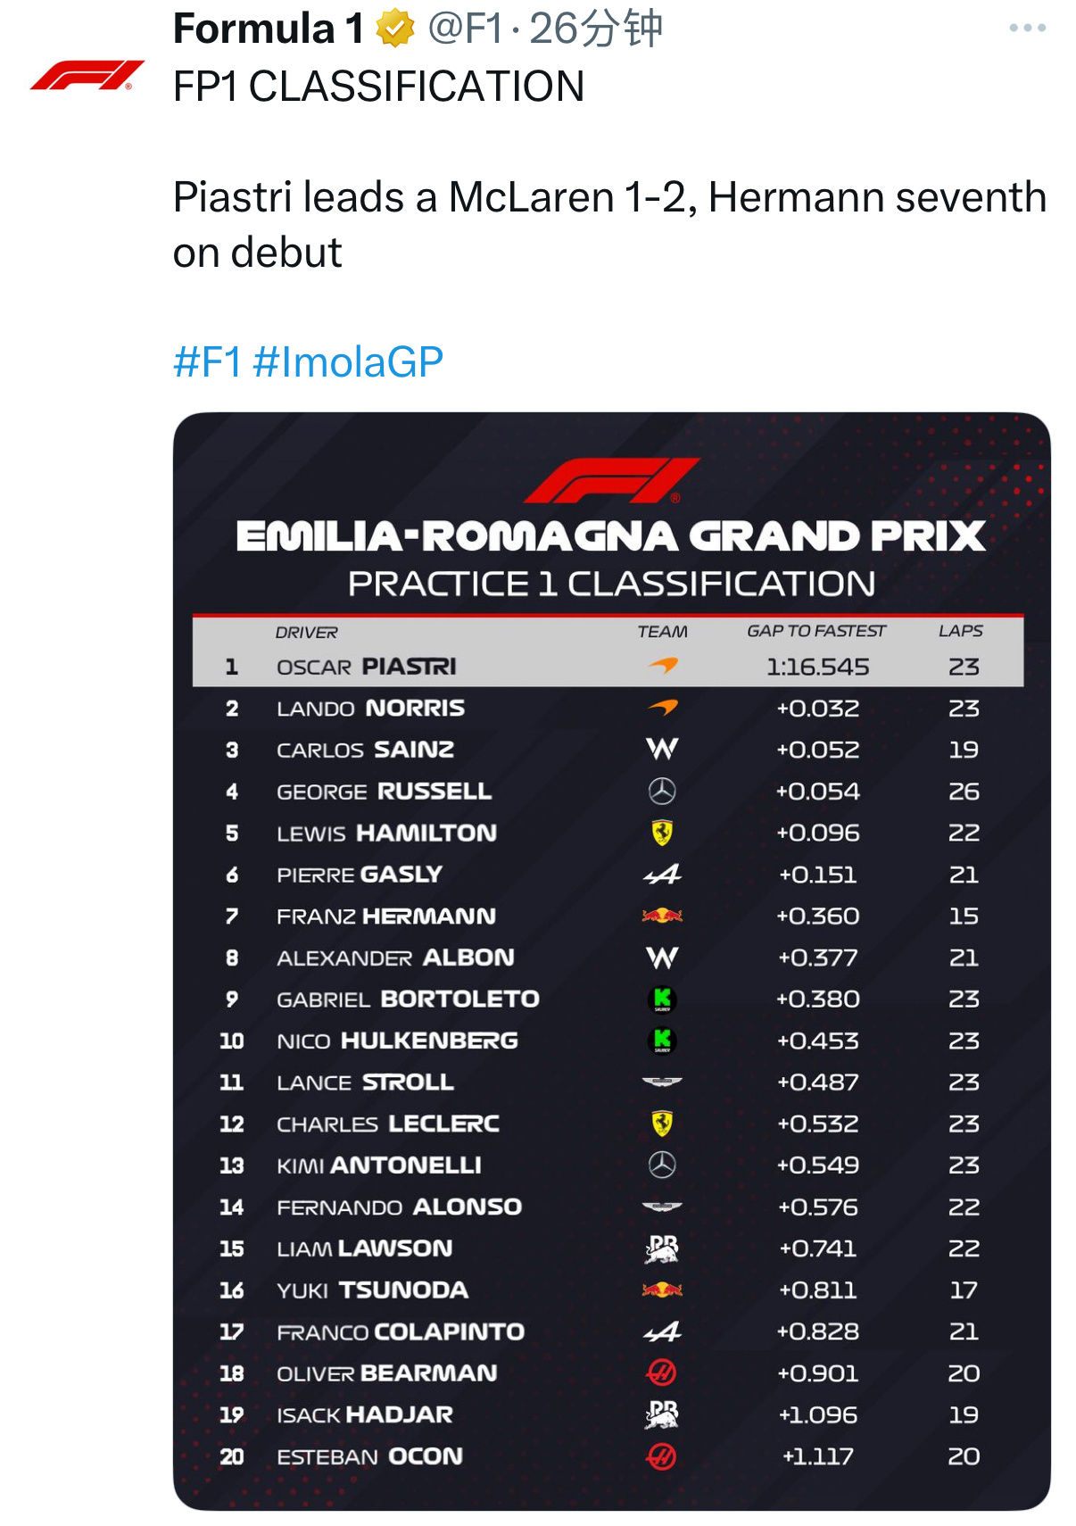Click the F1 logo in classification graphic
Viewport: 1076px width, 1526px height.
[x=612, y=481]
